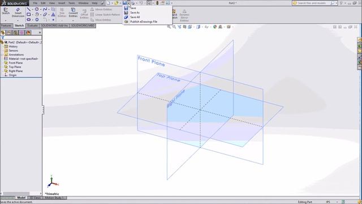Click the feature tree filter field

tap(21, 37)
